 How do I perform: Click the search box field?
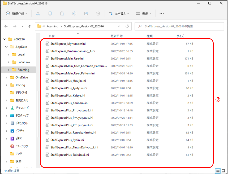coord(179,26)
